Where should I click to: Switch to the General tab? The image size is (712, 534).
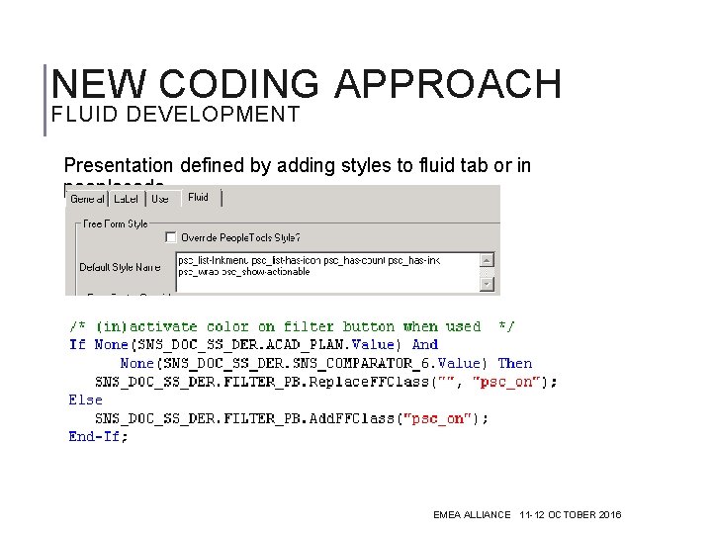[x=87, y=199]
